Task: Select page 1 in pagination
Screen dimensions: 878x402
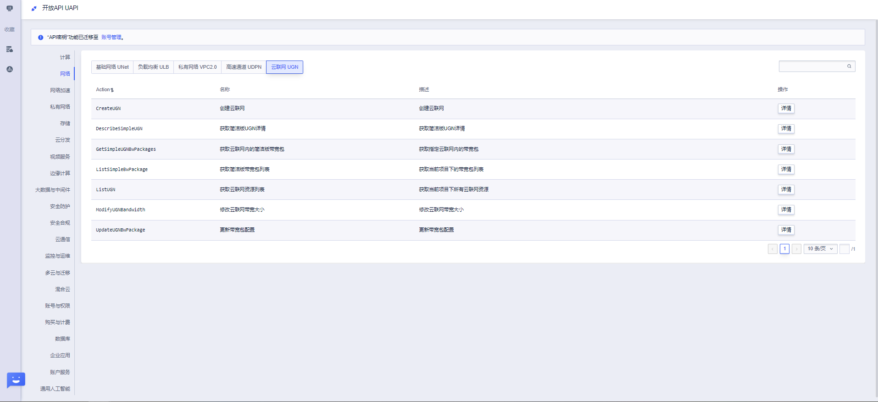Action: 784,249
